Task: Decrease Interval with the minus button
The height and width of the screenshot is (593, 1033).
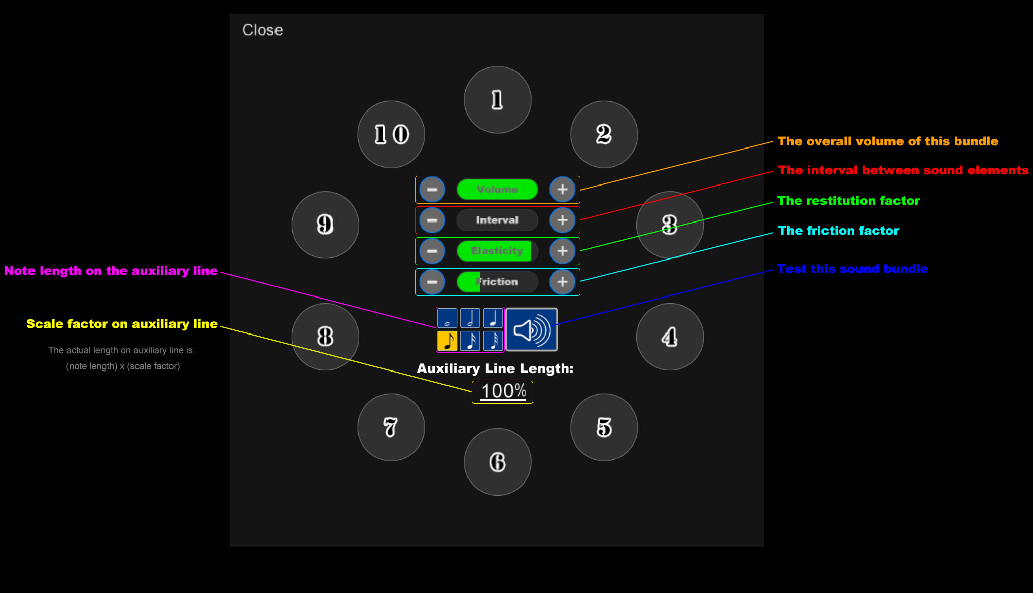Action: click(x=432, y=220)
